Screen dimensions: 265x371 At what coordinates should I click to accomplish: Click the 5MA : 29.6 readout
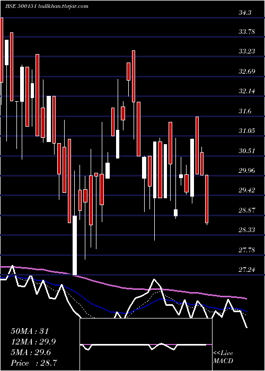[31, 352]
